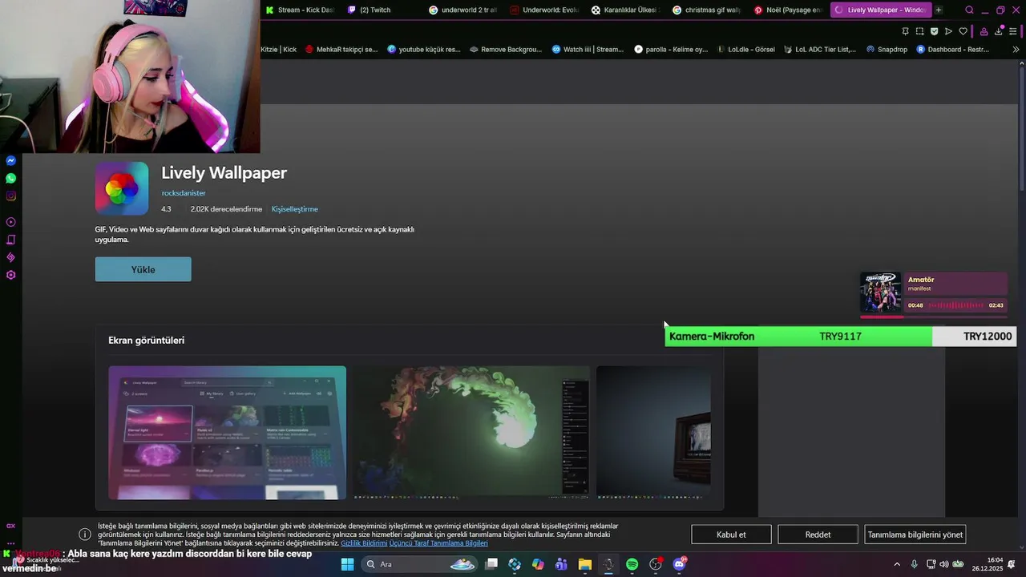Select the Lively Wallpaper - Windows tab
The width and height of the screenshot is (1026, 577).
pyautogui.click(x=879, y=10)
